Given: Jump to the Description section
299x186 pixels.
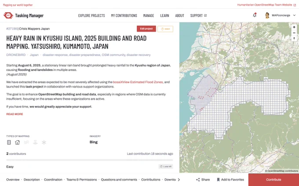Looking at the screenshot, I should [32, 179].
